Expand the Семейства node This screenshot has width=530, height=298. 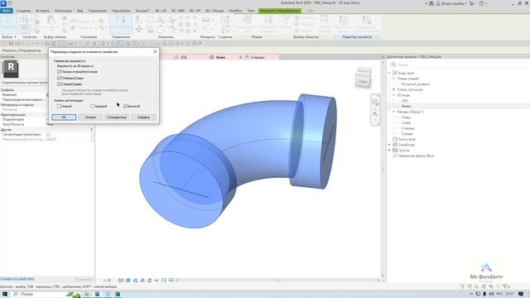pos(389,145)
